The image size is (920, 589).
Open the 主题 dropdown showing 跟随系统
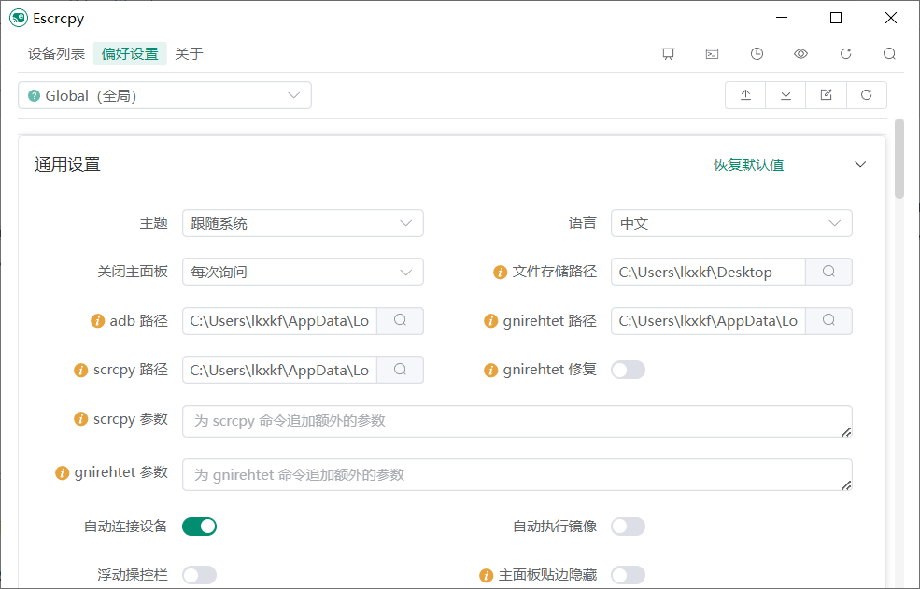point(302,223)
